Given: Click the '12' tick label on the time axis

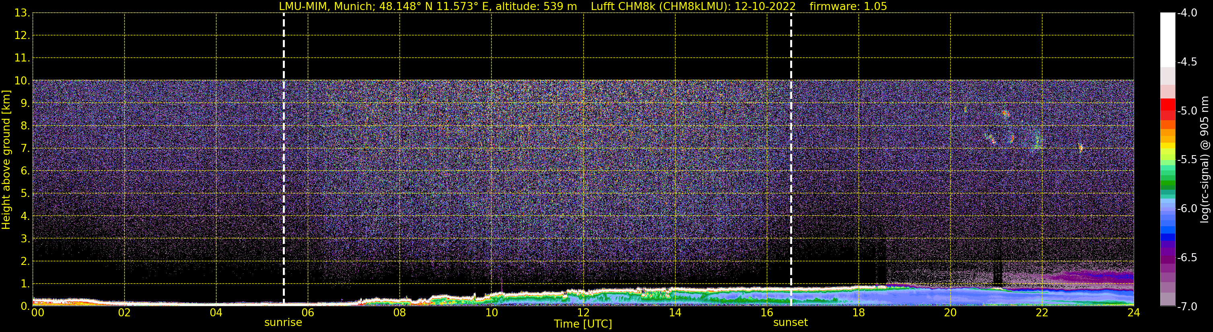Looking at the screenshot, I should pos(583,313).
